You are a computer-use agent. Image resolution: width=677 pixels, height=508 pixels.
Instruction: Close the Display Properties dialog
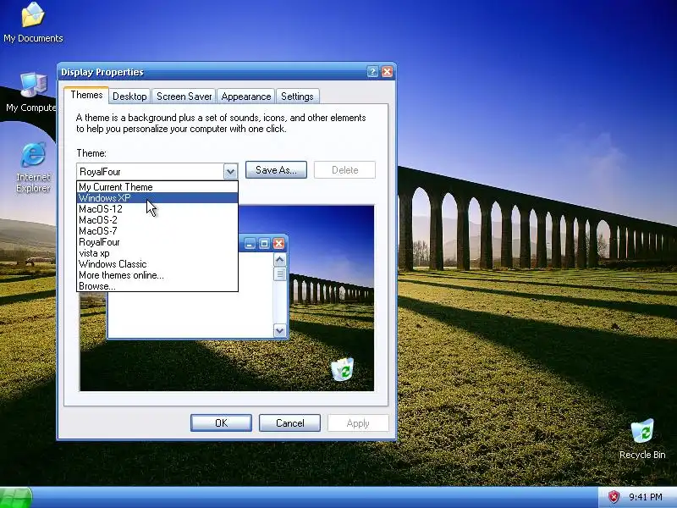(x=388, y=72)
